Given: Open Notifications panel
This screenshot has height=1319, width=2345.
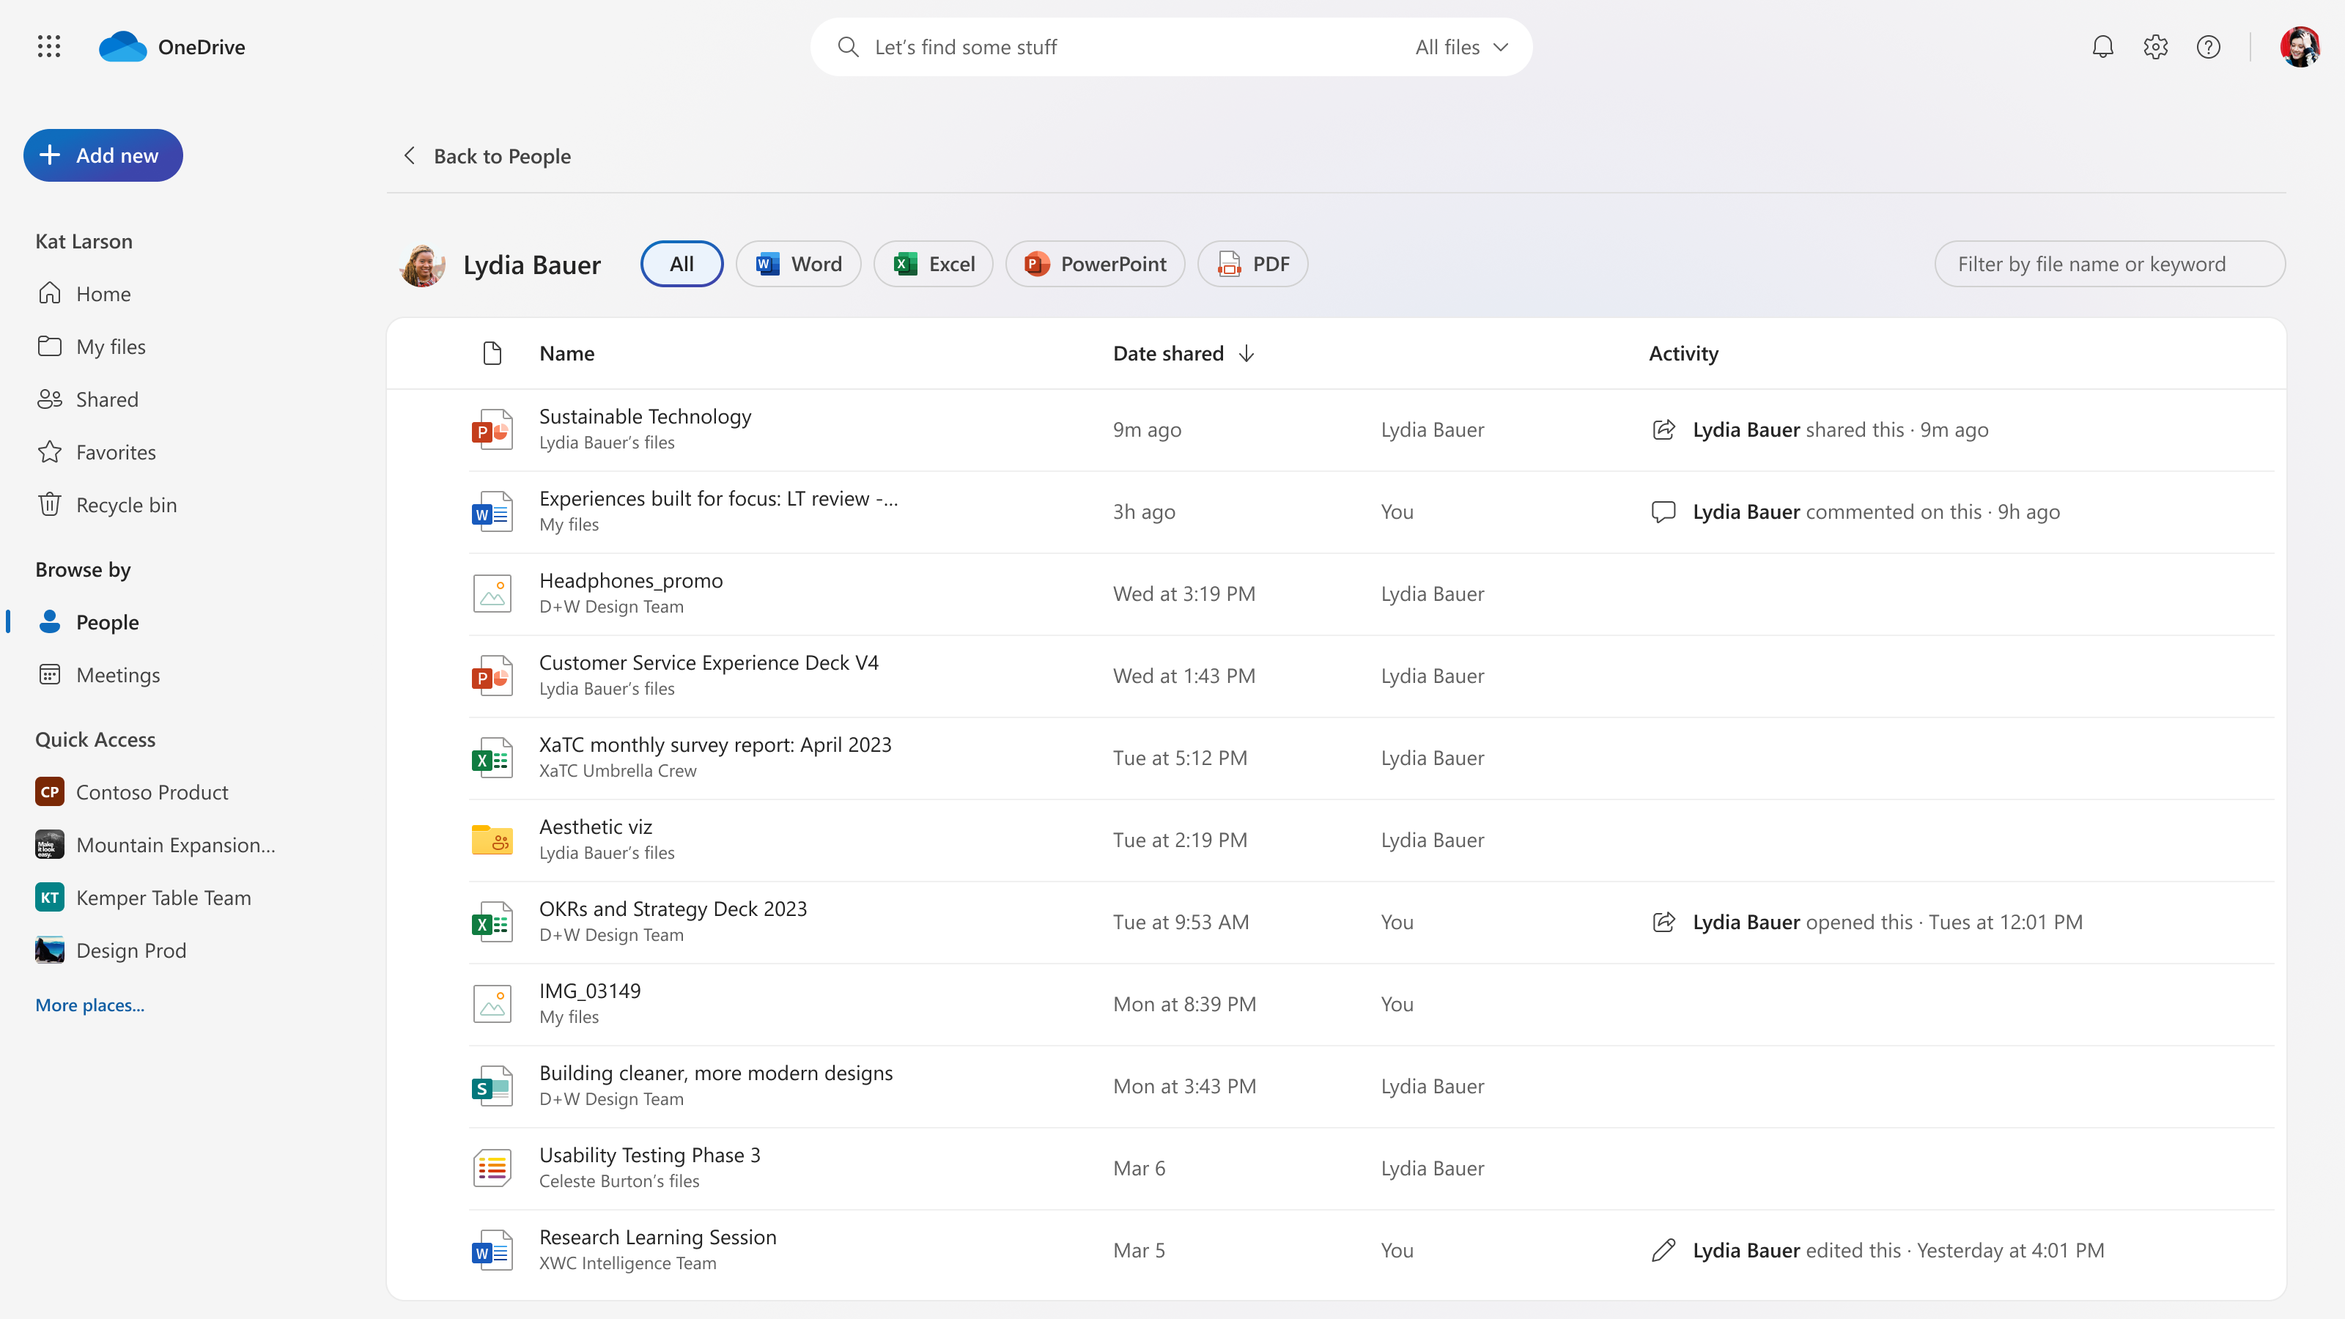Looking at the screenshot, I should [2102, 47].
